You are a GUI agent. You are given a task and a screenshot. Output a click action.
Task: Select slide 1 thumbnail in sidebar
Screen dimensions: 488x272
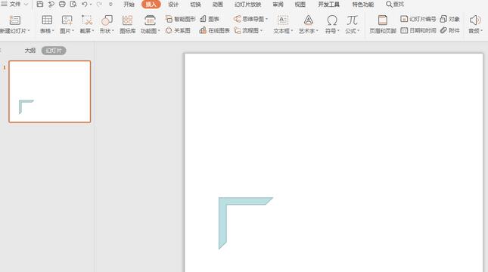point(50,91)
